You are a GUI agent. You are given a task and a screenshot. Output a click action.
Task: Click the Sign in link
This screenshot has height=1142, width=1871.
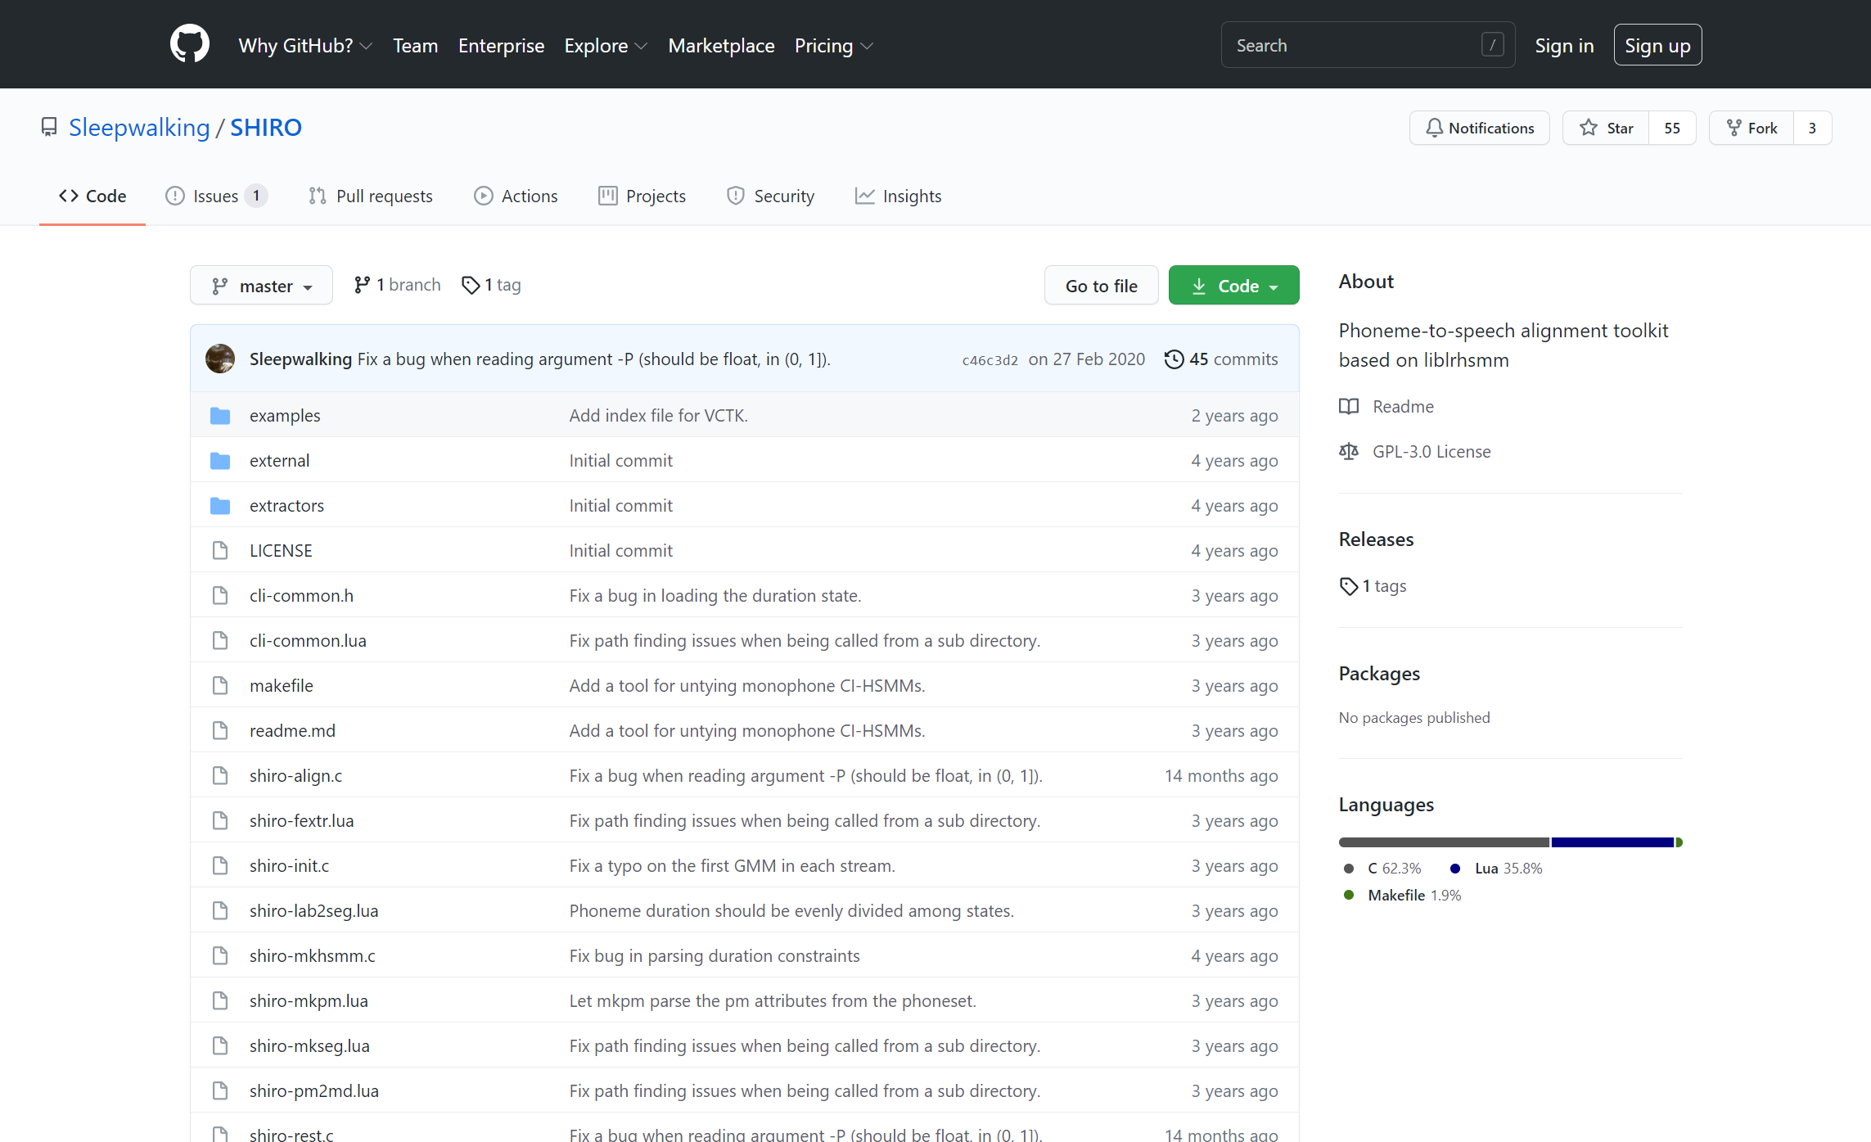click(x=1564, y=46)
